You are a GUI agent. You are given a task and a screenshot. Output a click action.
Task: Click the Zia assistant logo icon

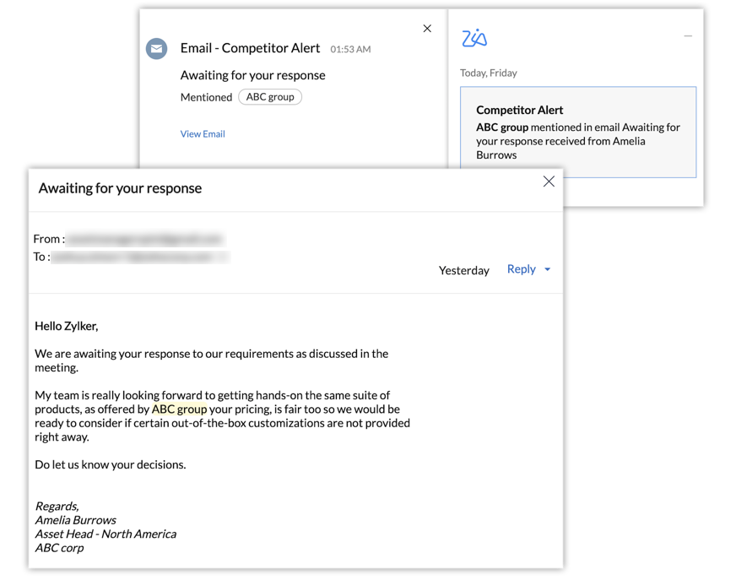click(474, 38)
